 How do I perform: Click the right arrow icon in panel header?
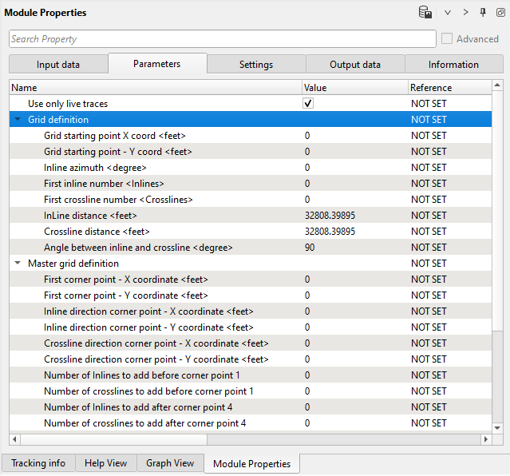[x=467, y=13]
